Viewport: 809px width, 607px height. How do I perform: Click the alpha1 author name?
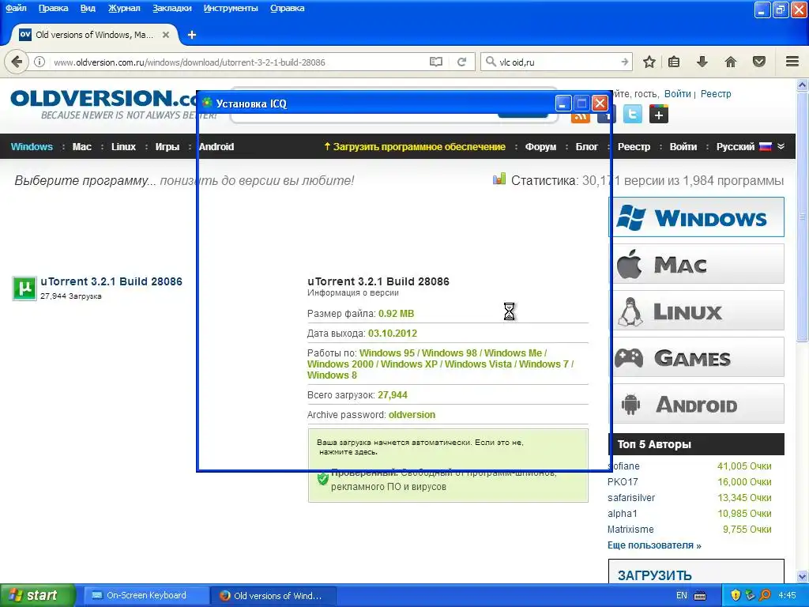click(x=623, y=514)
